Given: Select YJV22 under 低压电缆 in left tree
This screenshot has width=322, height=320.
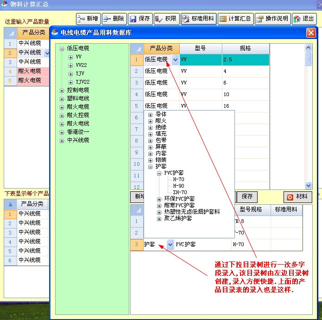Looking at the screenshot, I should tap(82, 82).
